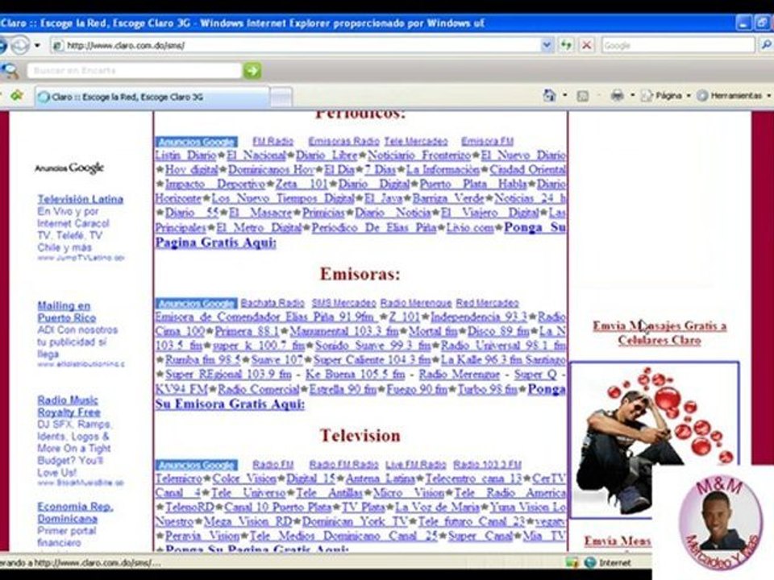Open the Antena Latina link
The image size is (774, 580).
(380, 478)
